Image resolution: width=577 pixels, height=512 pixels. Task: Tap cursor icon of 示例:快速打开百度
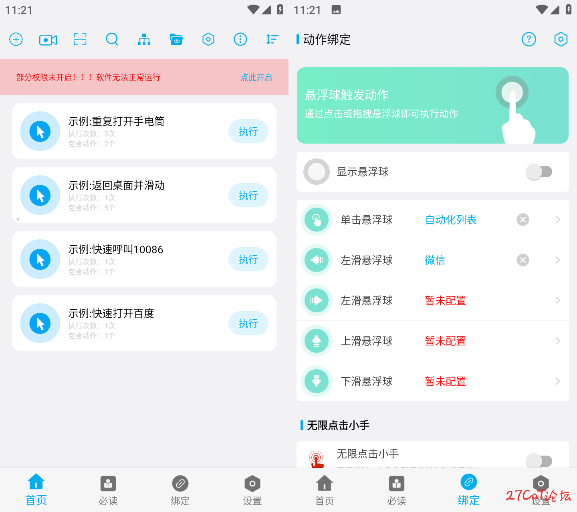(x=40, y=323)
